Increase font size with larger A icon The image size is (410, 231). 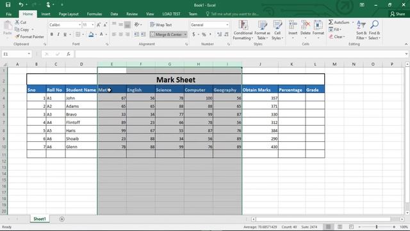99,25
